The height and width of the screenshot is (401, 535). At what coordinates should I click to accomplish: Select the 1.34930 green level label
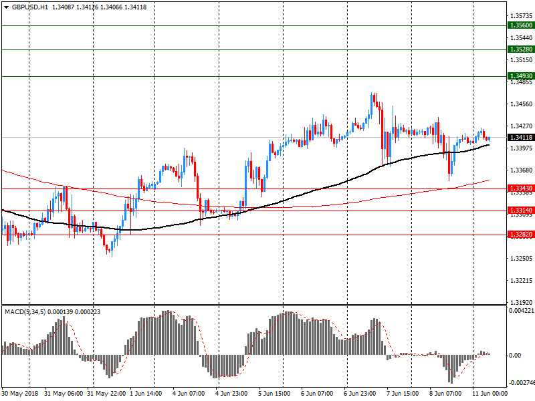(x=521, y=76)
